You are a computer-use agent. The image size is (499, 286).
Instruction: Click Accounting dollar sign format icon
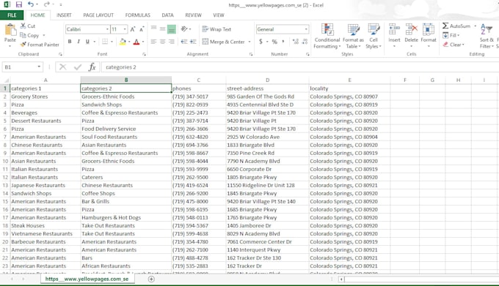click(x=261, y=42)
